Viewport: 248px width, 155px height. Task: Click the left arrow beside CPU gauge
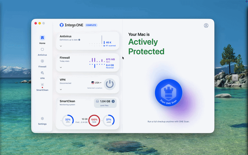point(61,121)
